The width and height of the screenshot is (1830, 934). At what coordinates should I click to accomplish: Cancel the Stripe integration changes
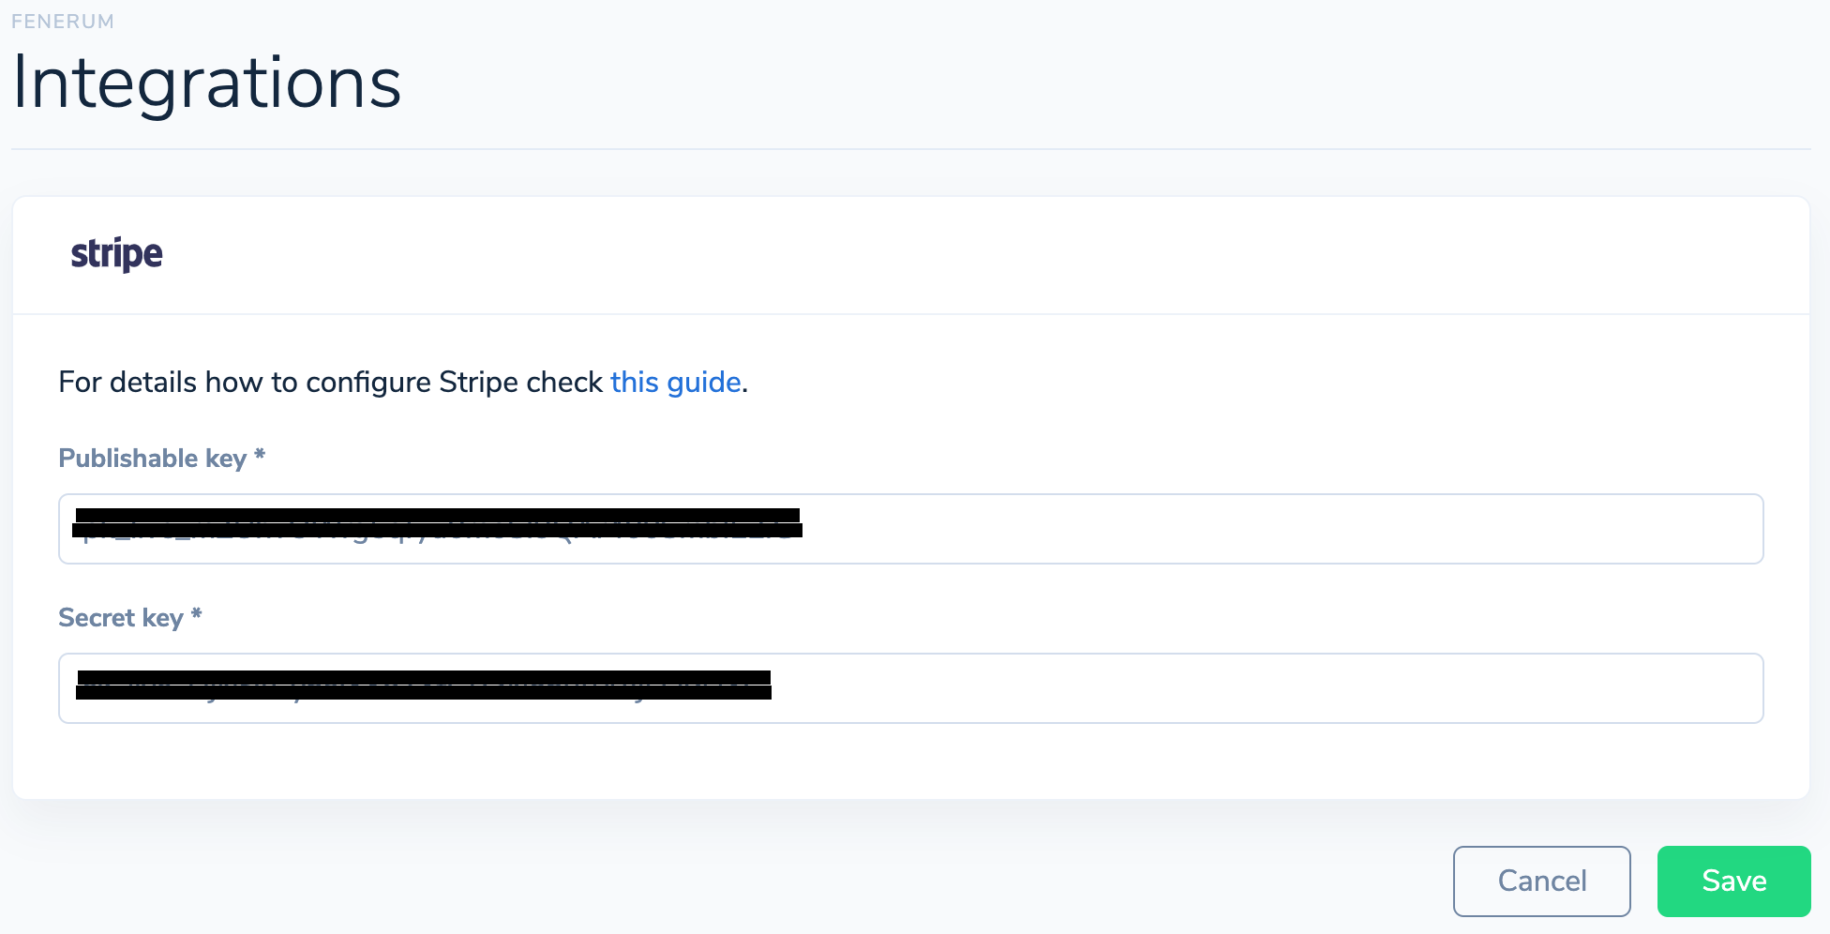(x=1542, y=881)
